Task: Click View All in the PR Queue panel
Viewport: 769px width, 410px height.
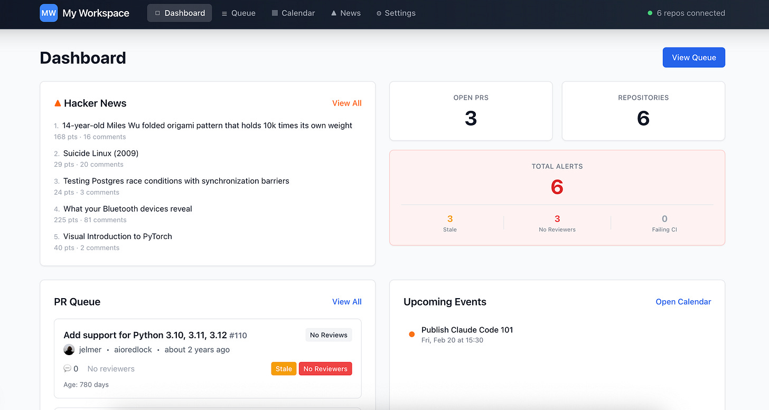Action: [346, 301]
